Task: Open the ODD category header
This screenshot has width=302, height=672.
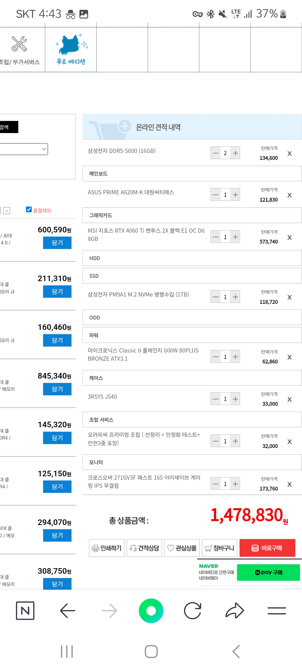Action: [192, 318]
